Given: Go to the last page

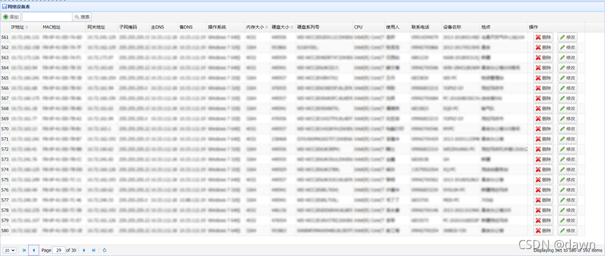Looking at the screenshot, I should [93, 250].
